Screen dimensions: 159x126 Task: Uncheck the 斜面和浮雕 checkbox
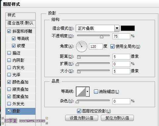[x=9, y=31]
